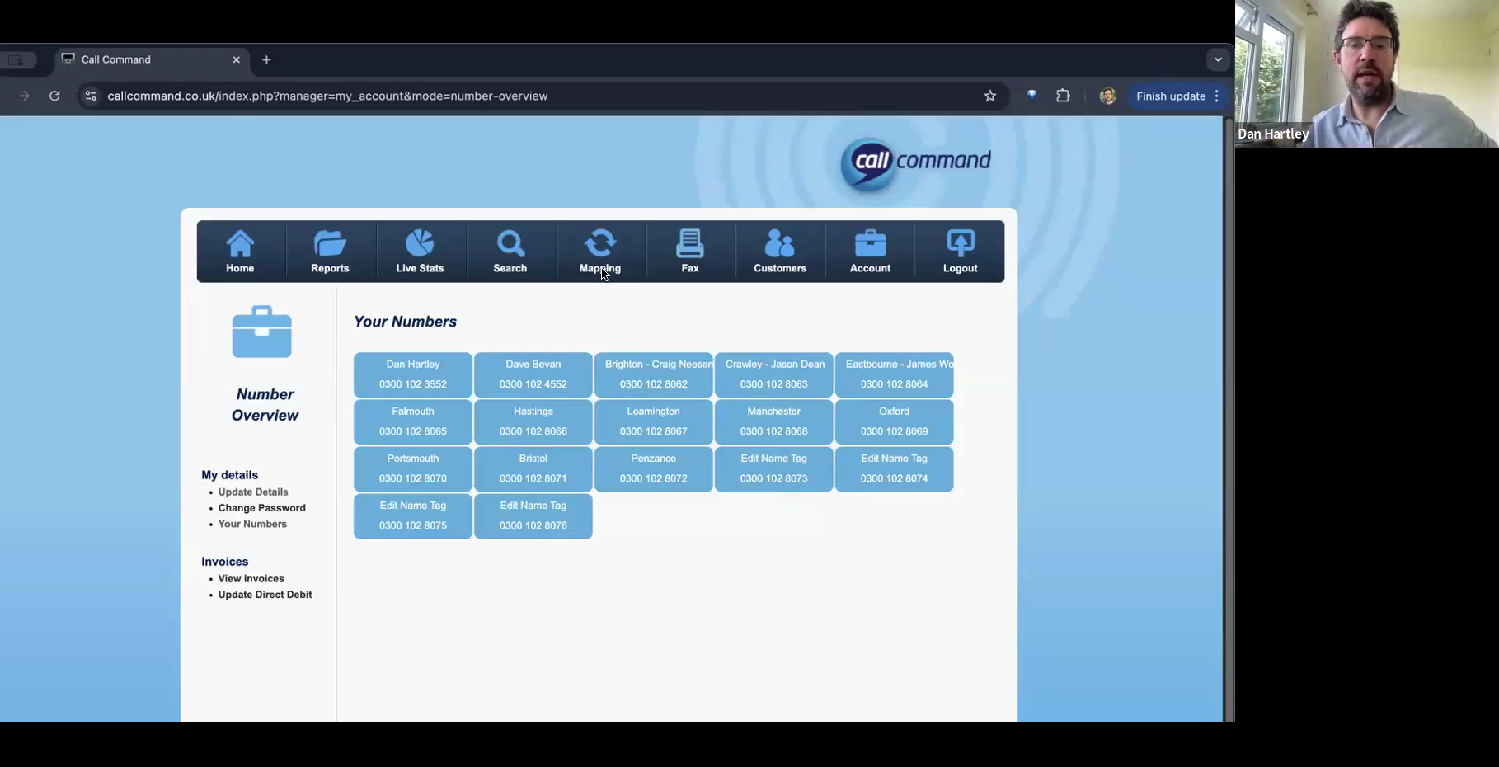Screen dimensions: 1499x767
Task: Click the Finish update button
Action: (x=1170, y=96)
